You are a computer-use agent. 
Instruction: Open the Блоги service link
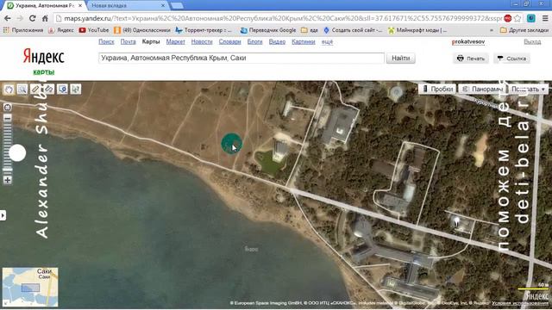255,41
